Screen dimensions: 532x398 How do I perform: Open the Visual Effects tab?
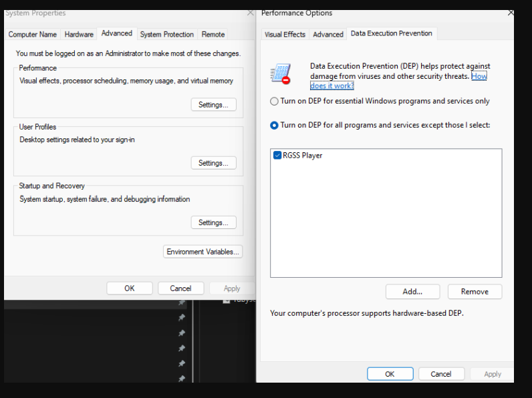coord(285,34)
